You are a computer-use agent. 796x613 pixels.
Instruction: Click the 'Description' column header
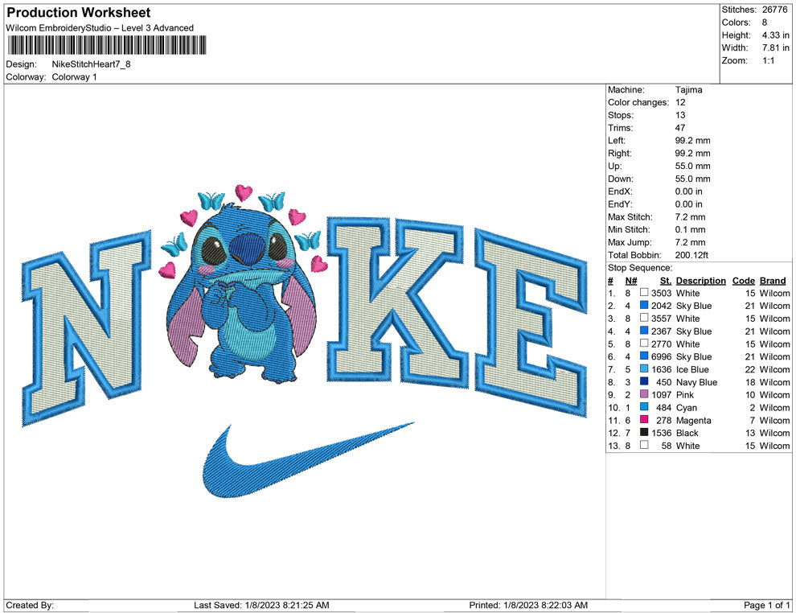click(700, 280)
